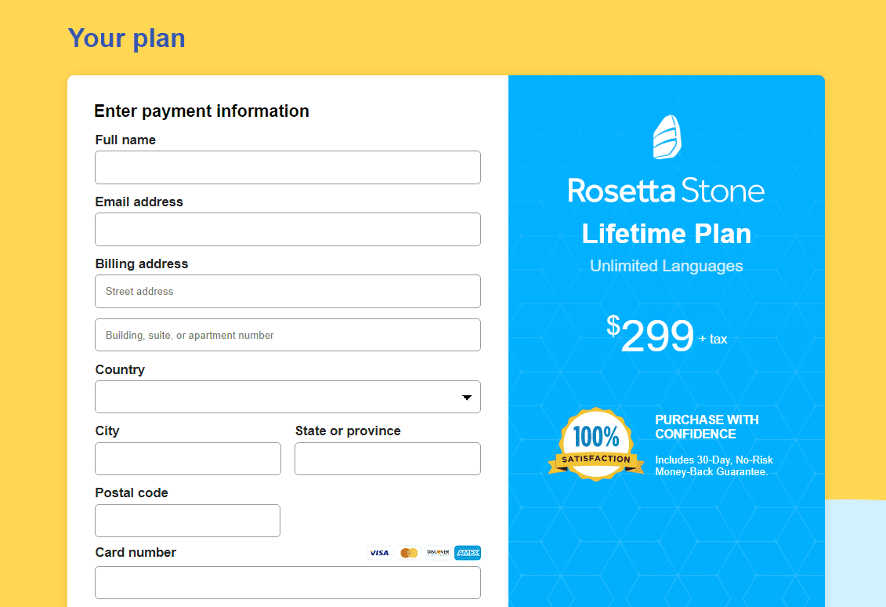
Task: Click the Full name field
Action: [x=287, y=167]
